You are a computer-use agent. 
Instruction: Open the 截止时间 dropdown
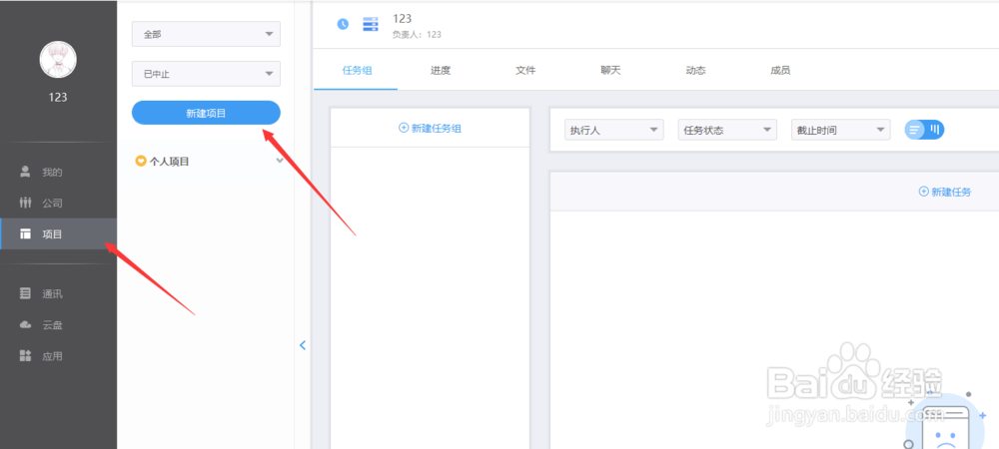click(840, 130)
